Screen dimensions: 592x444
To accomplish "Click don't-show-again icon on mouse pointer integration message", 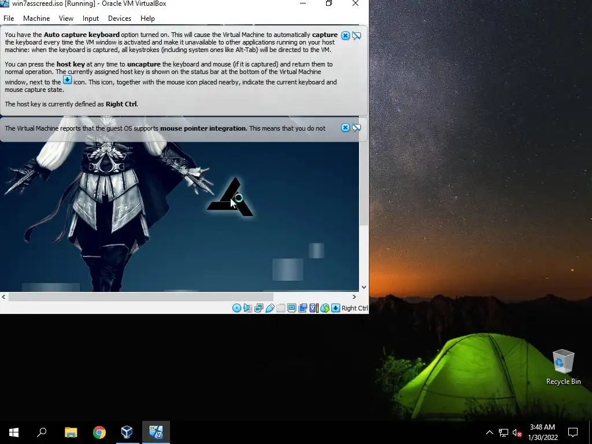I will click(356, 128).
